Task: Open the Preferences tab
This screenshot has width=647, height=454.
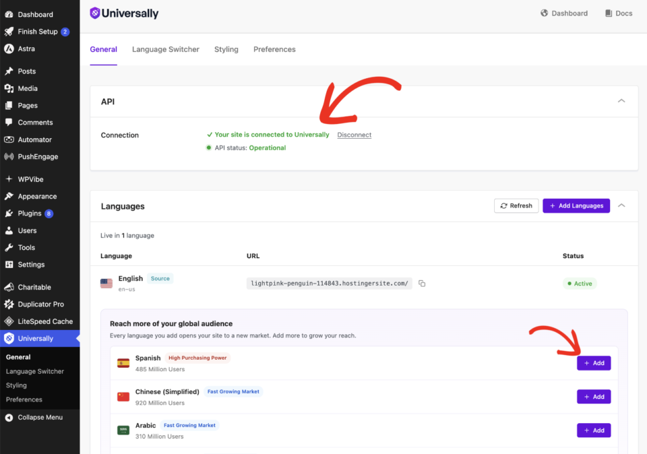Action: click(274, 49)
